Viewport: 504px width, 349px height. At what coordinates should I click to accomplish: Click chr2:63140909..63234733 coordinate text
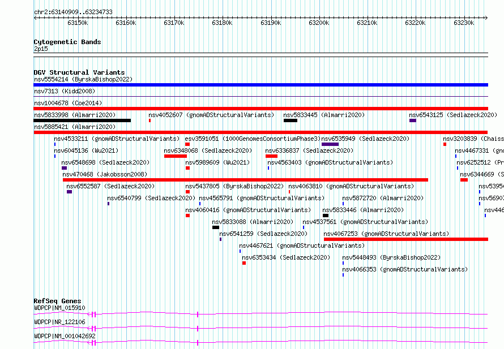point(73,12)
